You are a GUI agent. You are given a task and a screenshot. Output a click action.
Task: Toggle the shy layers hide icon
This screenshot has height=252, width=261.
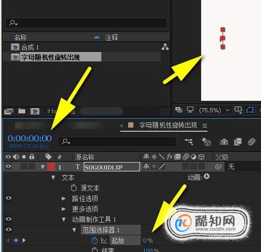click(224, 142)
